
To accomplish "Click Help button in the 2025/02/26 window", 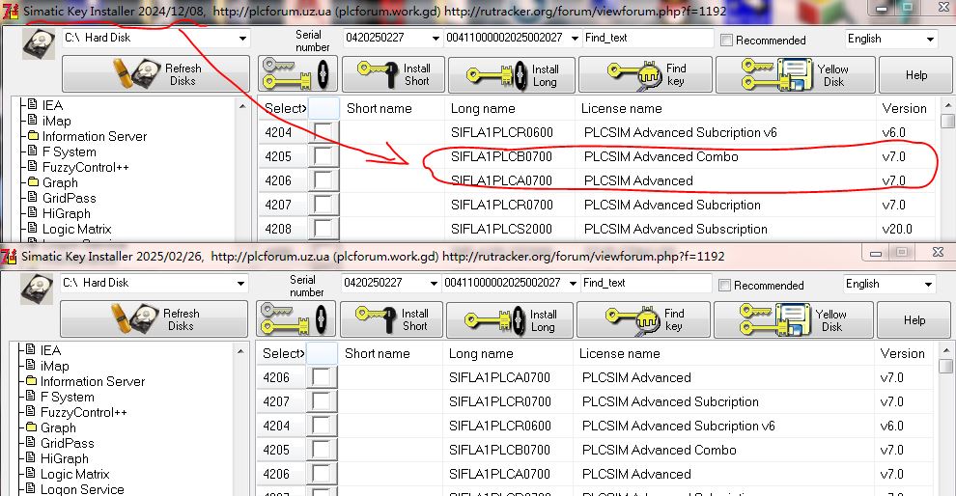I will pos(914,319).
